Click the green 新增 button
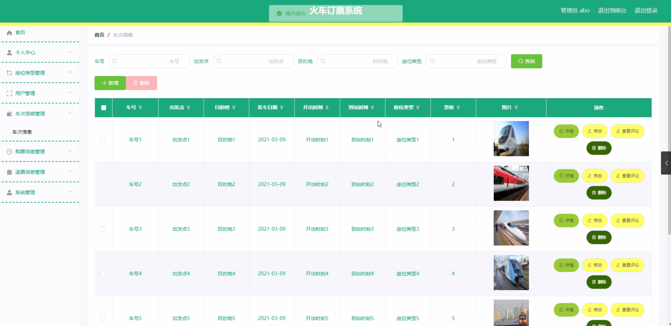 point(110,83)
